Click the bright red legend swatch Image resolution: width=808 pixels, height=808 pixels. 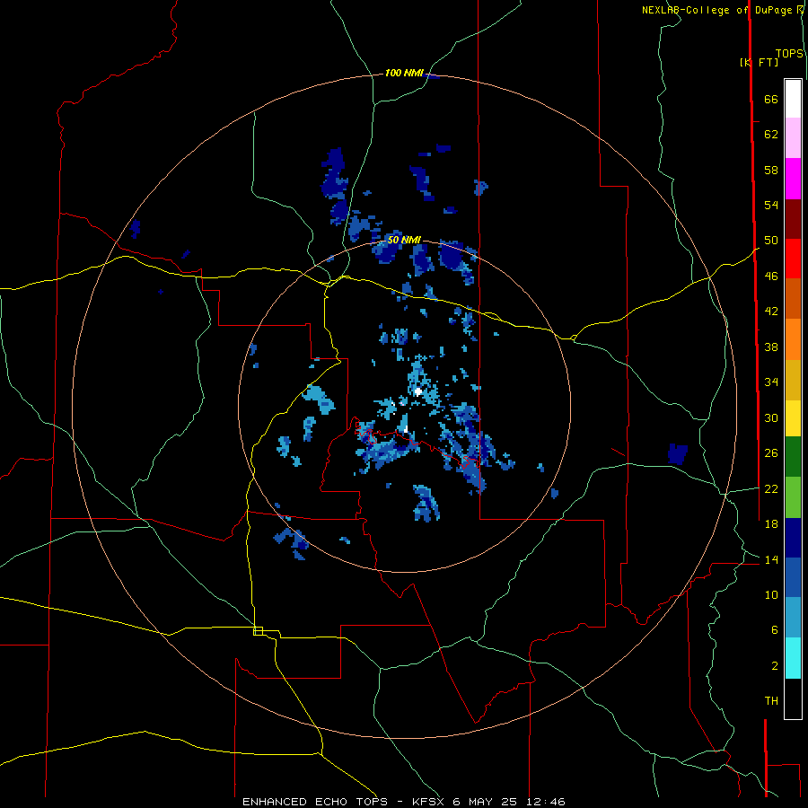click(x=793, y=259)
